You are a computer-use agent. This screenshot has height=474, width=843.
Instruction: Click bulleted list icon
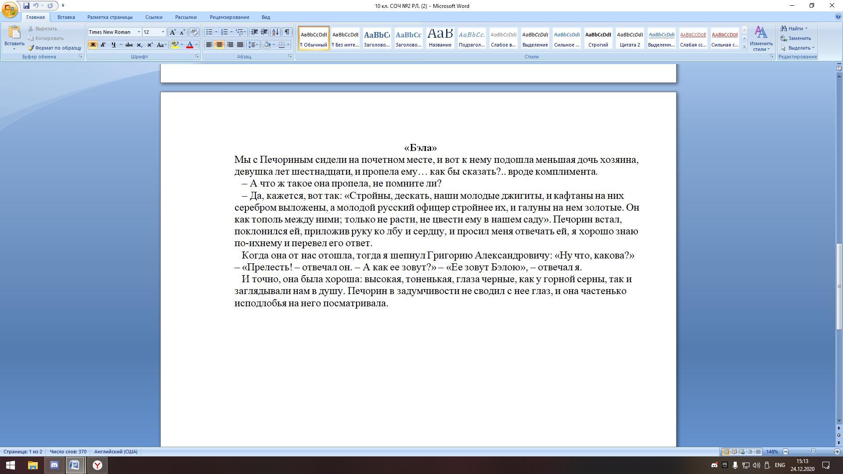(x=209, y=32)
